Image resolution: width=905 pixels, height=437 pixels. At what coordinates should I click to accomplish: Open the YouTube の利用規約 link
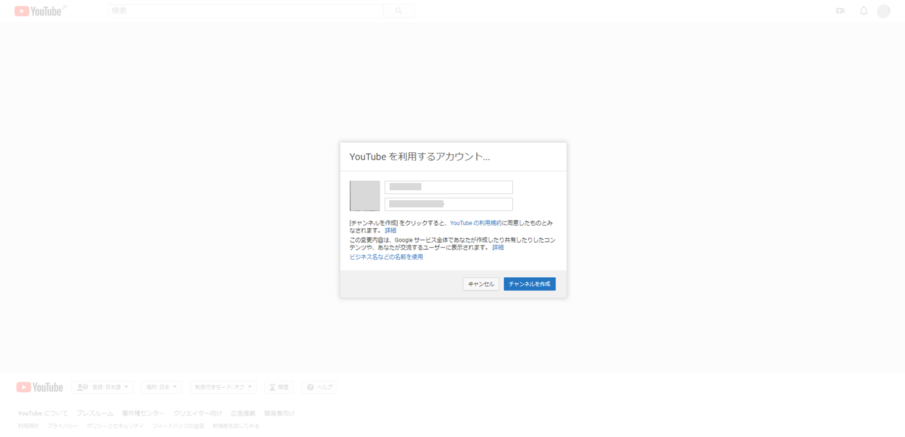pos(475,223)
